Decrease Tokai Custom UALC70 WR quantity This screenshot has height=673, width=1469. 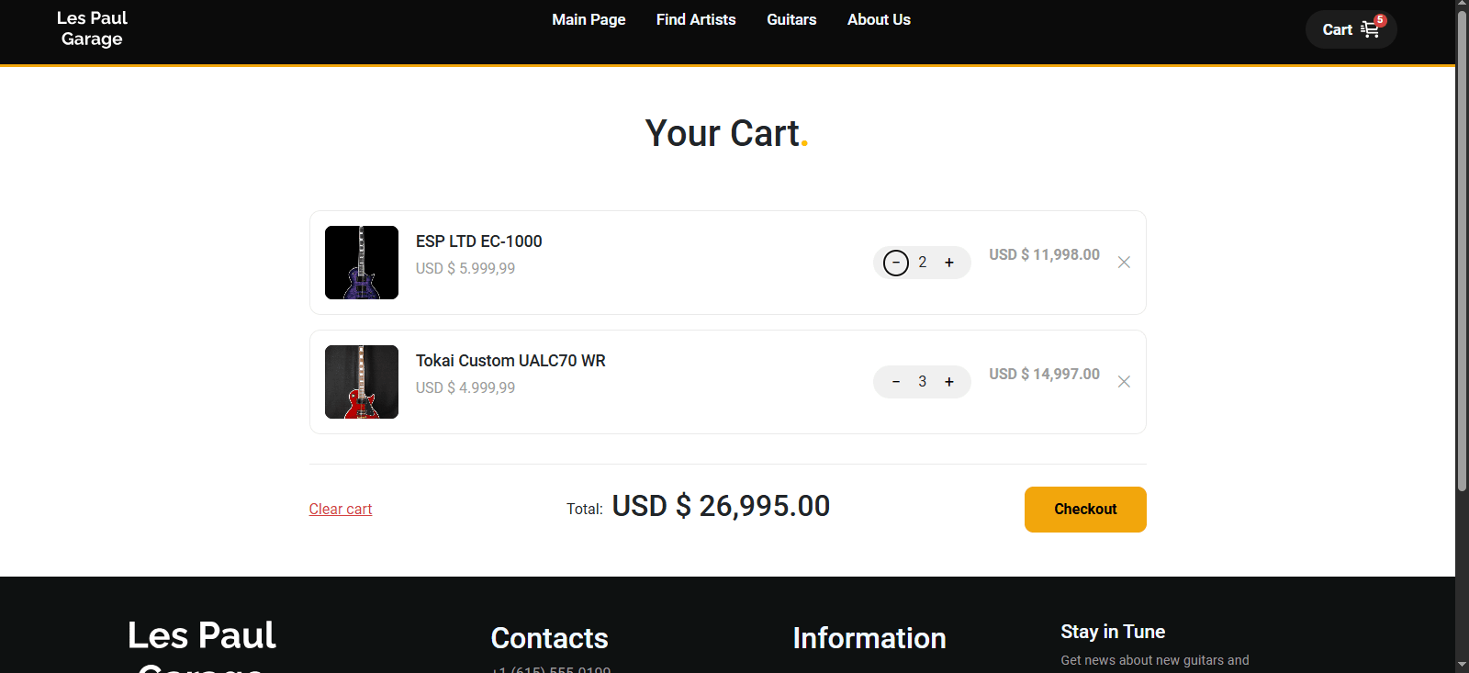(x=896, y=382)
